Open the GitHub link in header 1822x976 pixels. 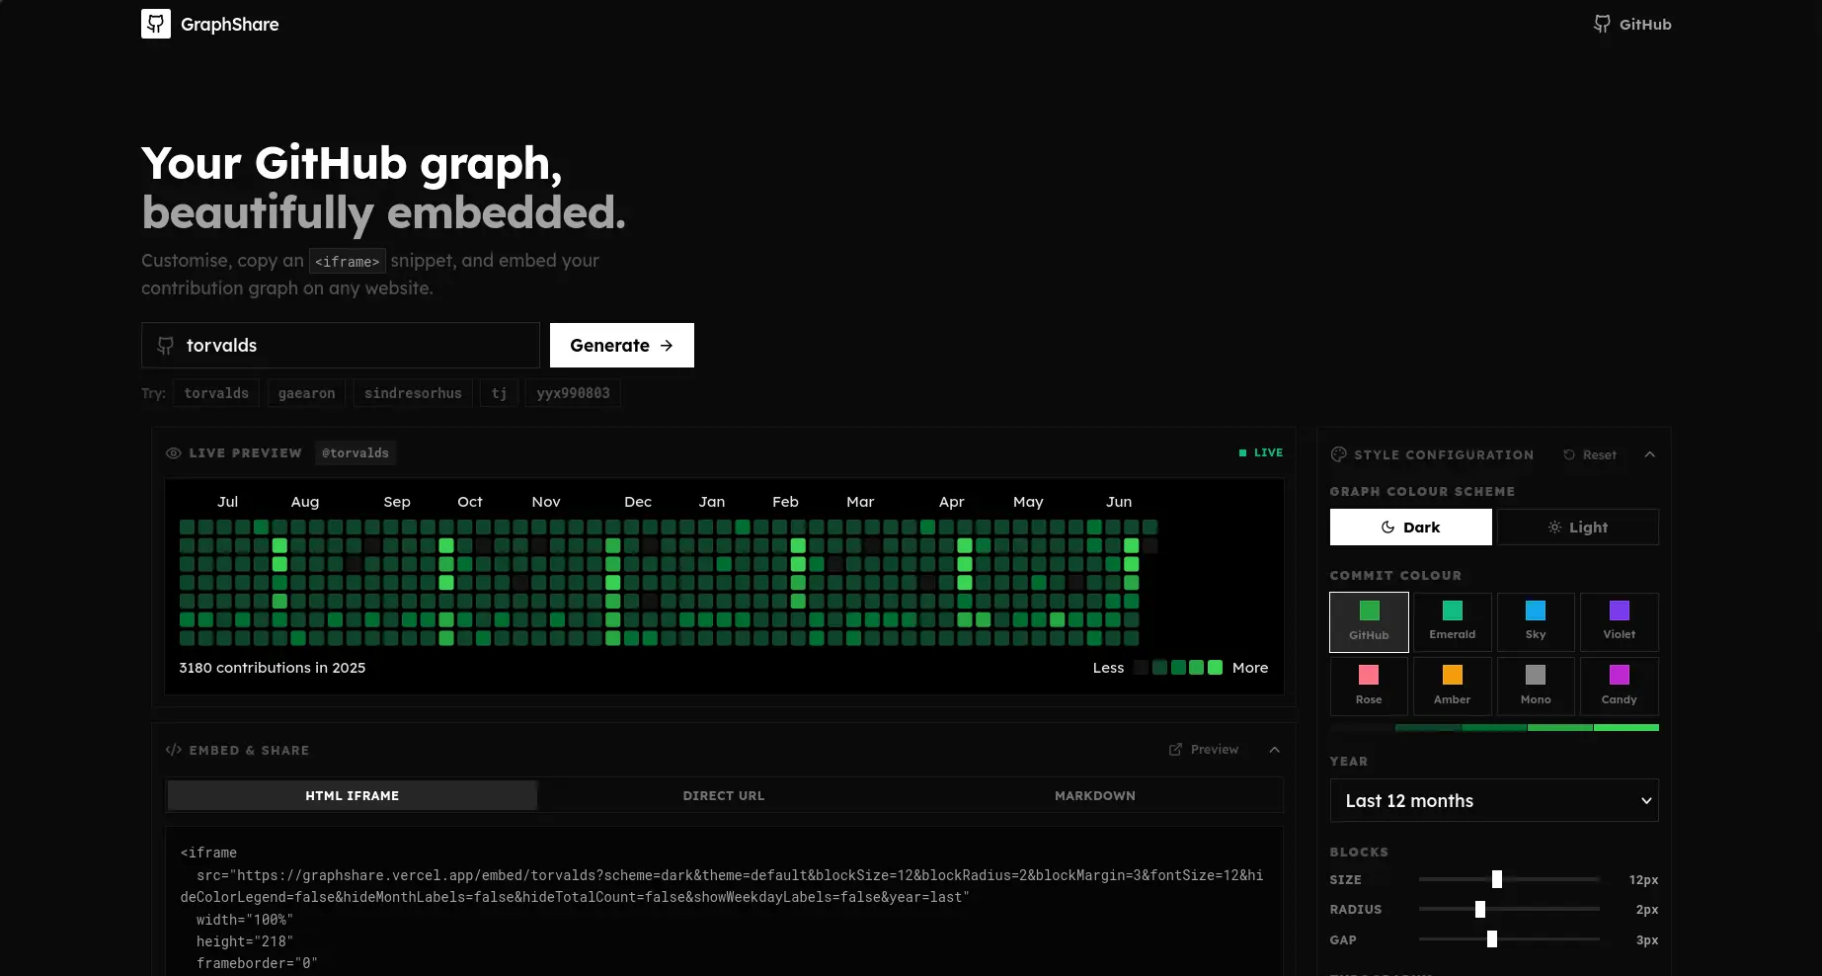[x=1632, y=24]
